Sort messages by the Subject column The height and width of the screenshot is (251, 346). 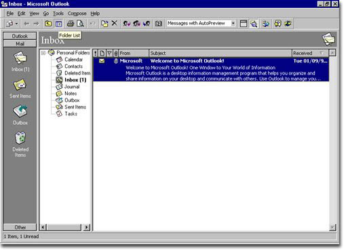[x=220, y=53]
